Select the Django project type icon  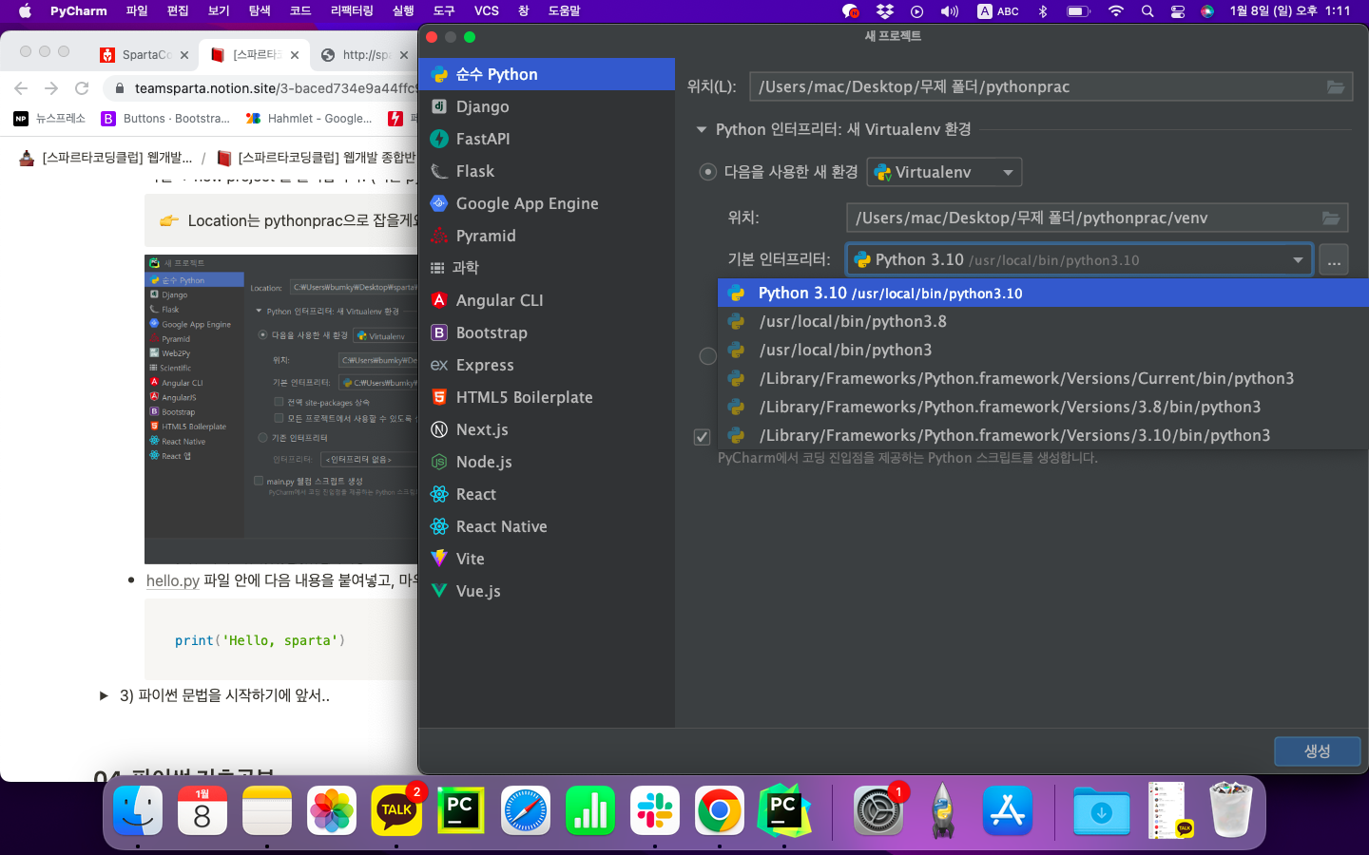[438, 106]
